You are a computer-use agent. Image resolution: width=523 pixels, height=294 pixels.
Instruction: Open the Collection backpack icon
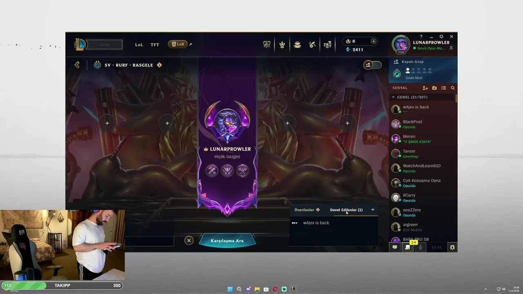(297, 45)
